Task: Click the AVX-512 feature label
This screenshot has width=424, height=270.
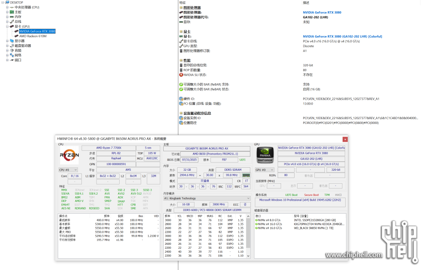Action: pyautogui.click(x=136, y=194)
